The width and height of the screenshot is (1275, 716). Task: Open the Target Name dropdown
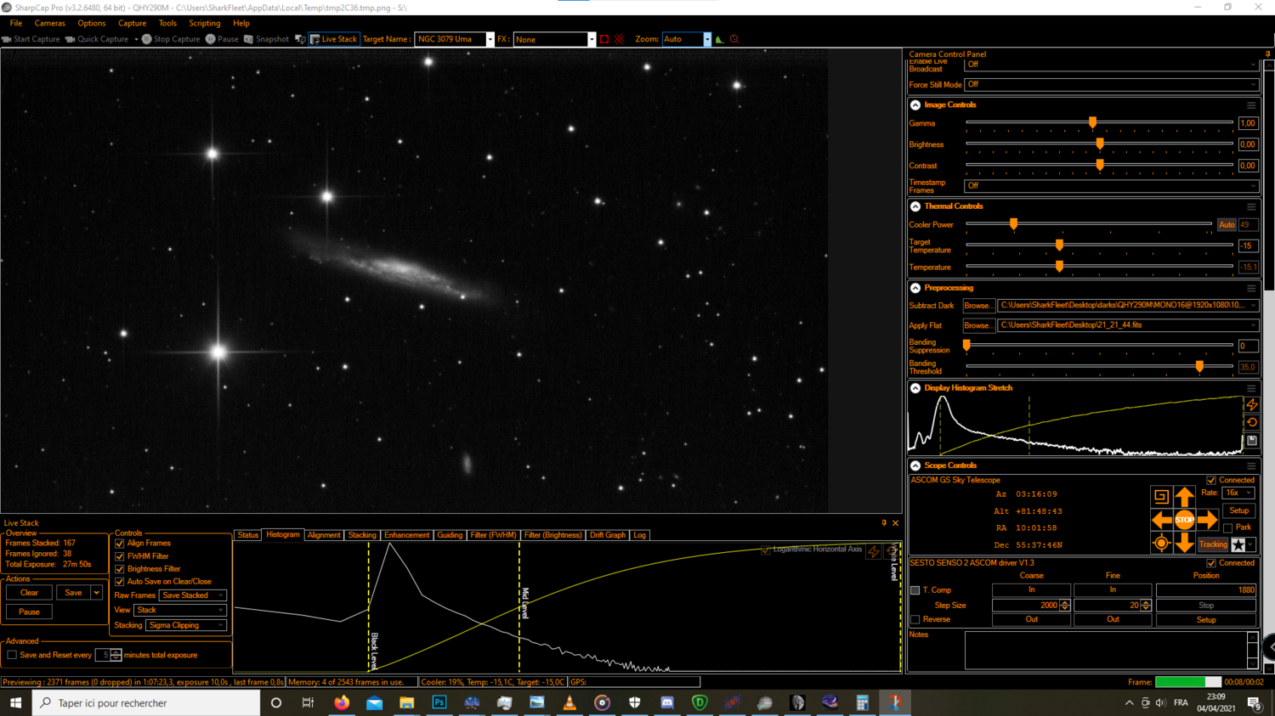point(489,39)
